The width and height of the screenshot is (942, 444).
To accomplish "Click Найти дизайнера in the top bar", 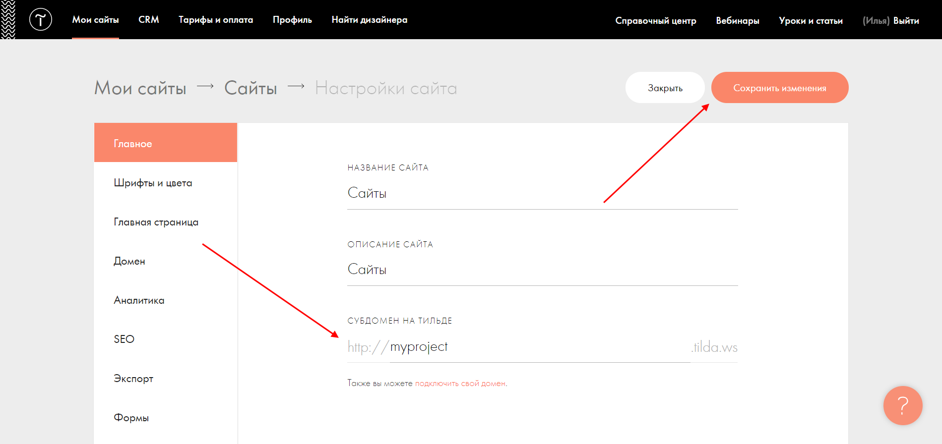I will pyautogui.click(x=369, y=20).
